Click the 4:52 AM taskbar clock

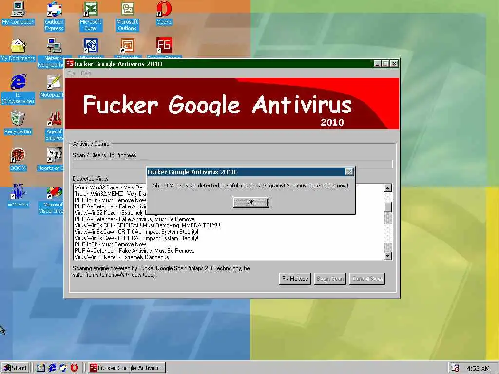click(478, 368)
